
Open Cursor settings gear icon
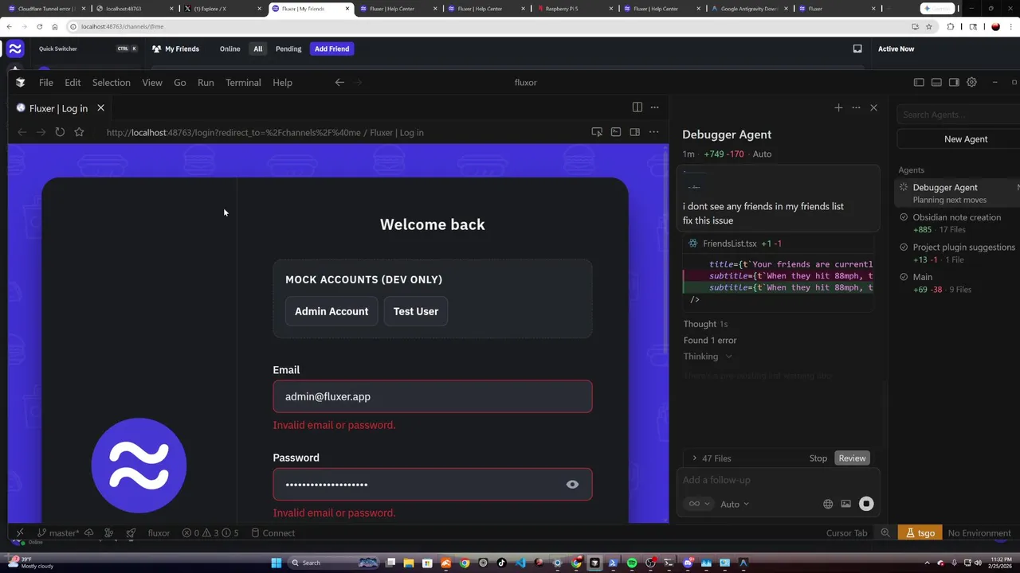(971, 82)
